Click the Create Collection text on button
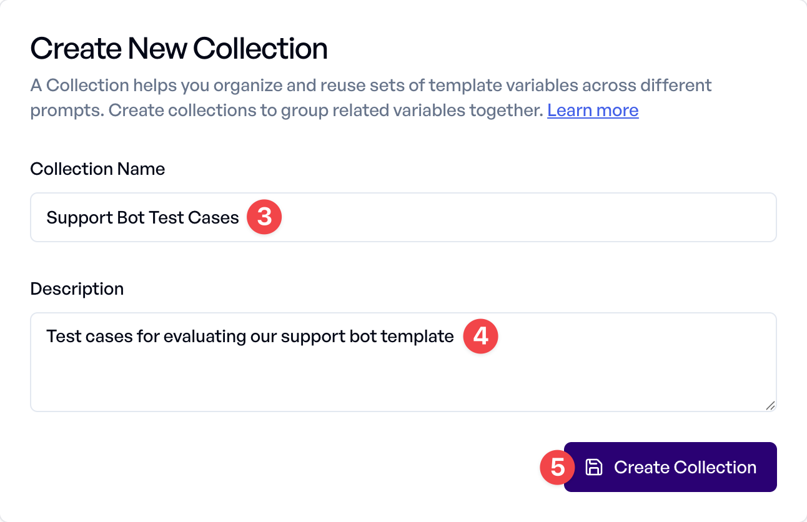Image resolution: width=807 pixels, height=522 pixels. tap(685, 467)
